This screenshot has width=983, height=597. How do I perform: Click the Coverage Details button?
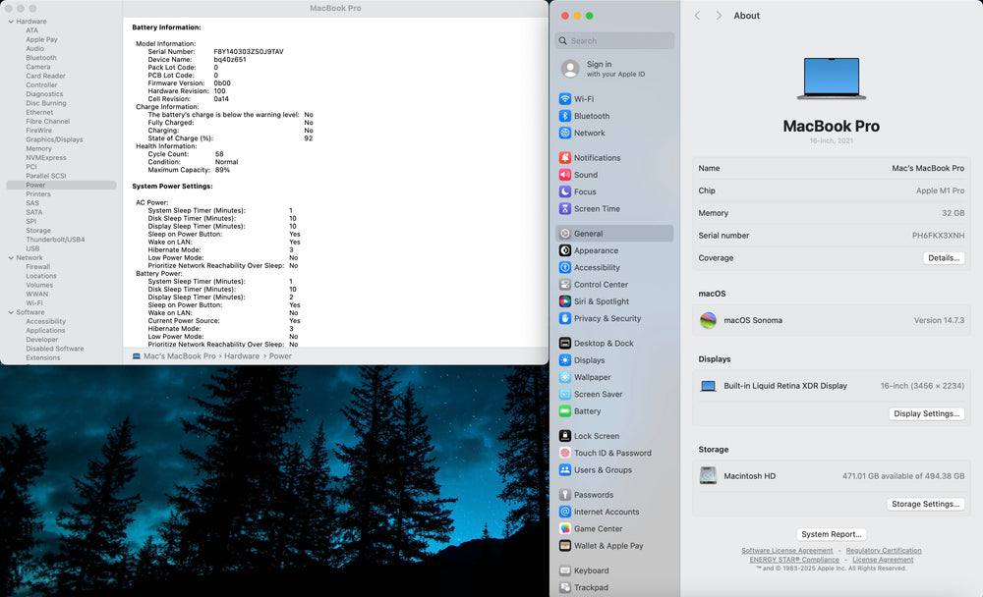coord(944,258)
